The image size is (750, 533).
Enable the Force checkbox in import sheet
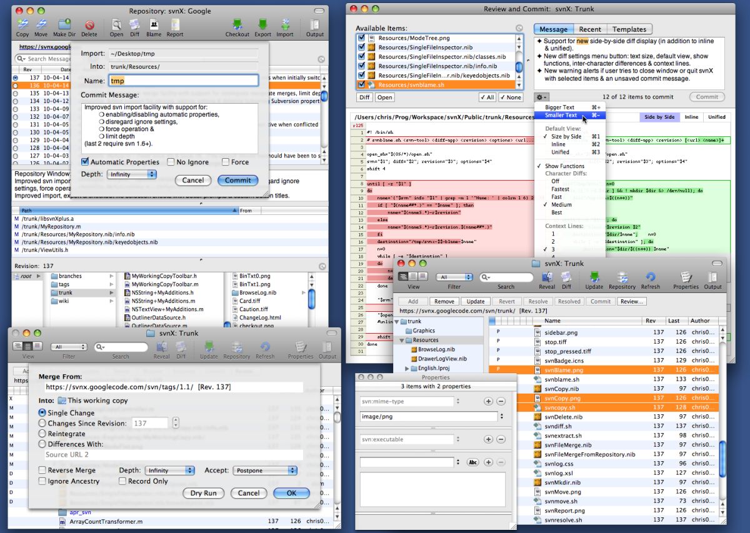pyautogui.click(x=226, y=162)
